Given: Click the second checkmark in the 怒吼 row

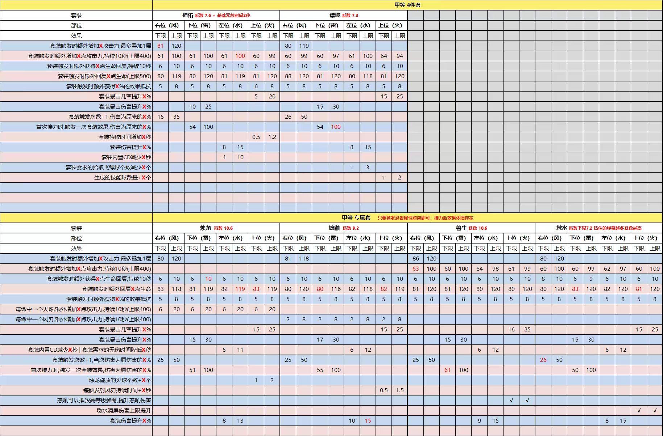Looking at the screenshot, I should pos(527,400).
